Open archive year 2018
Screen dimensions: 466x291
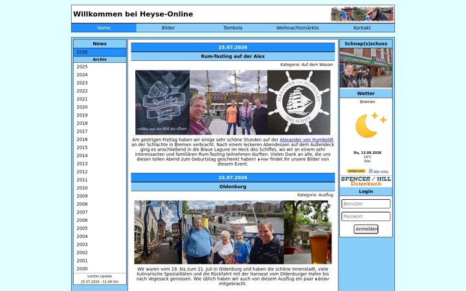pos(100,123)
